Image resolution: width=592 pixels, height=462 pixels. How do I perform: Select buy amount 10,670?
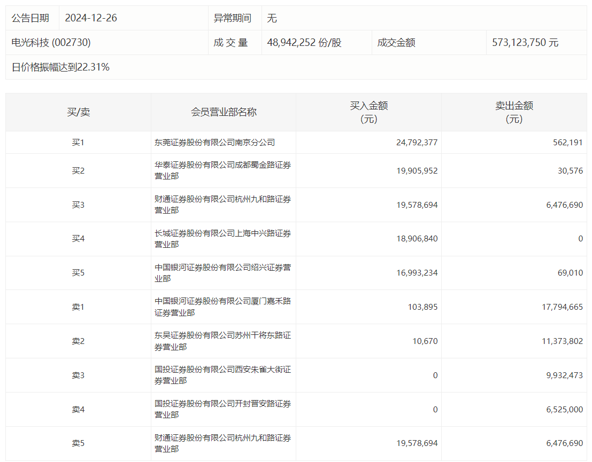click(425, 341)
